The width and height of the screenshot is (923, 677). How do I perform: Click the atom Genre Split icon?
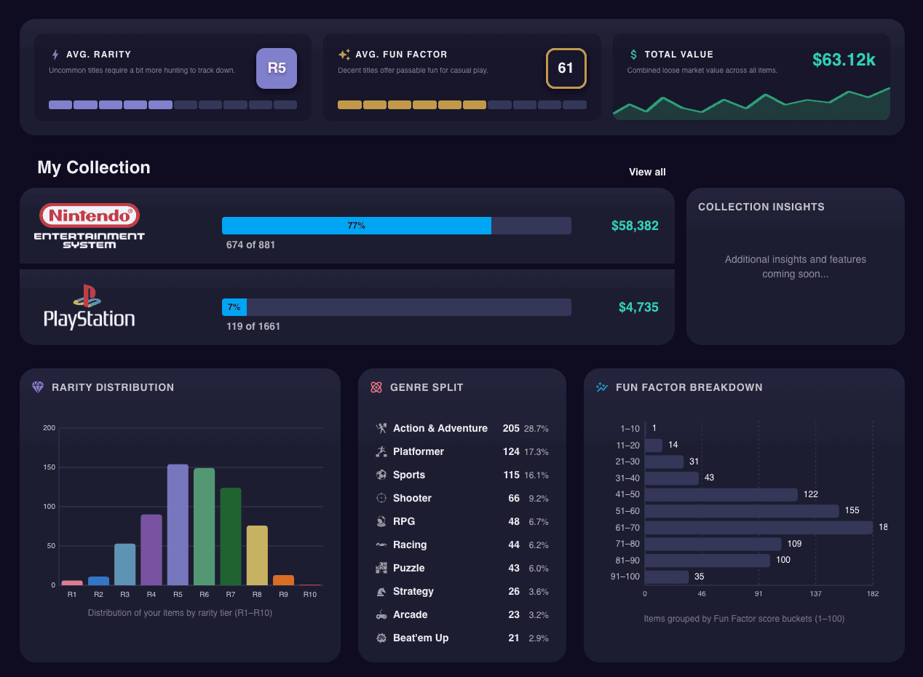point(377,387)
